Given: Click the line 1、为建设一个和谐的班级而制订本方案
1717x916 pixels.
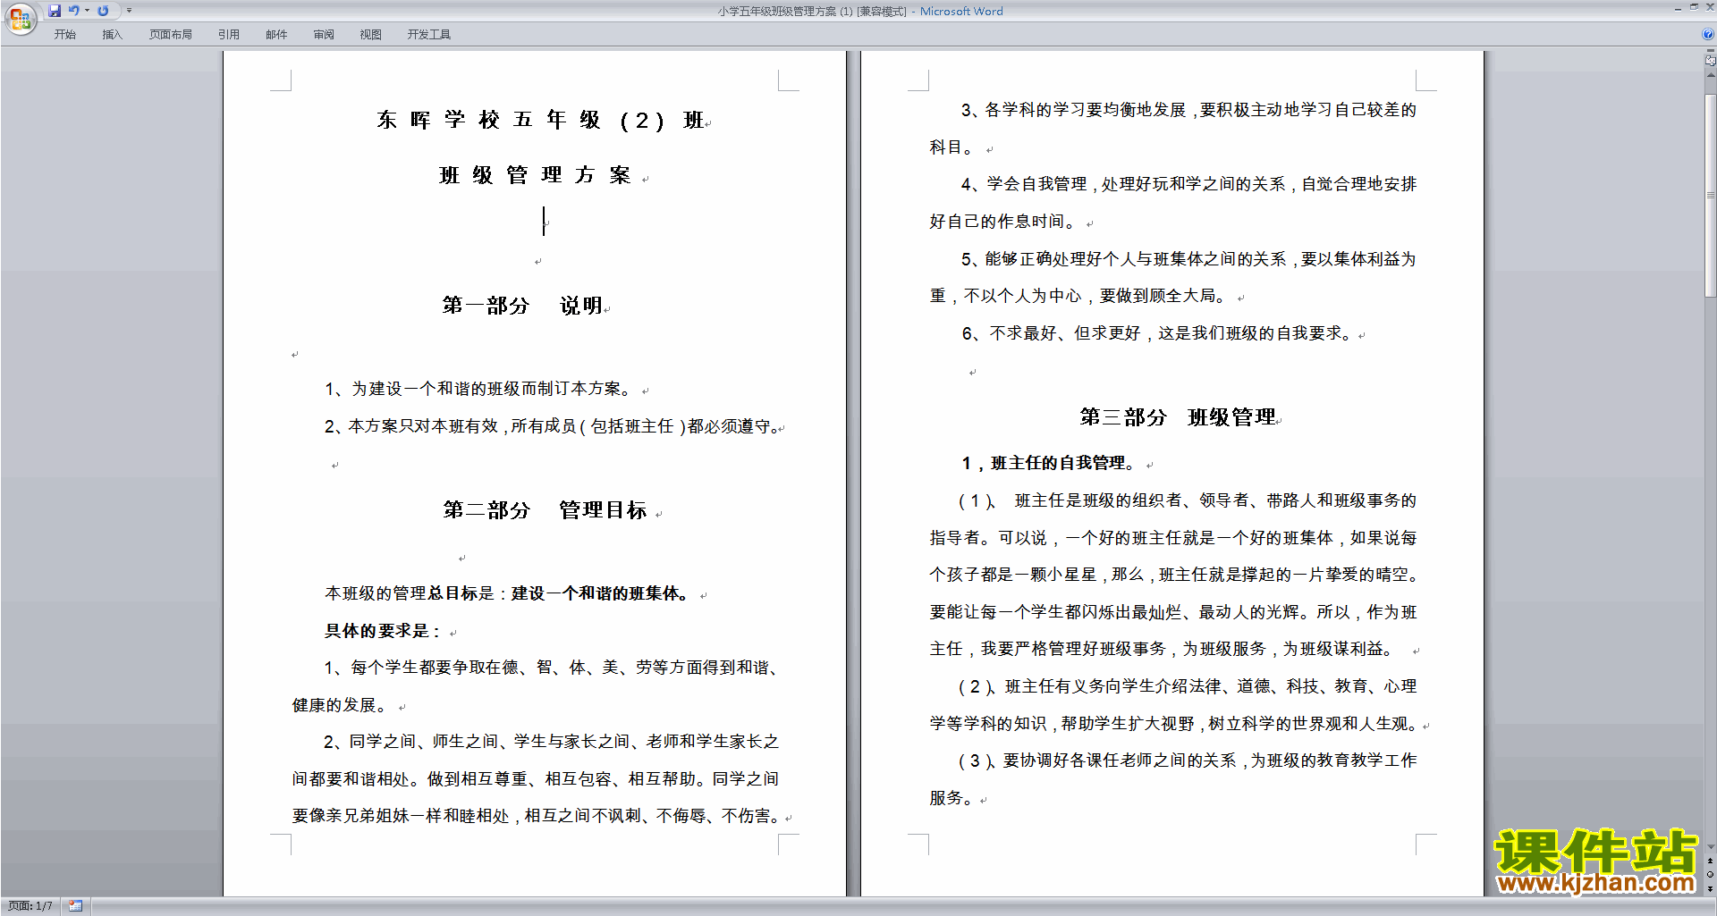Looking at the screenshot, I should [480, 389].
